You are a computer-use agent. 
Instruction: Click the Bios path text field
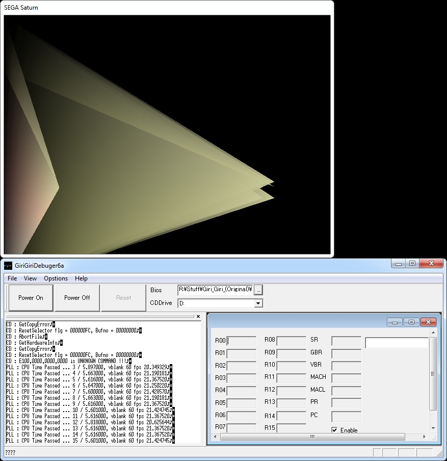click(x=215, y=290)
